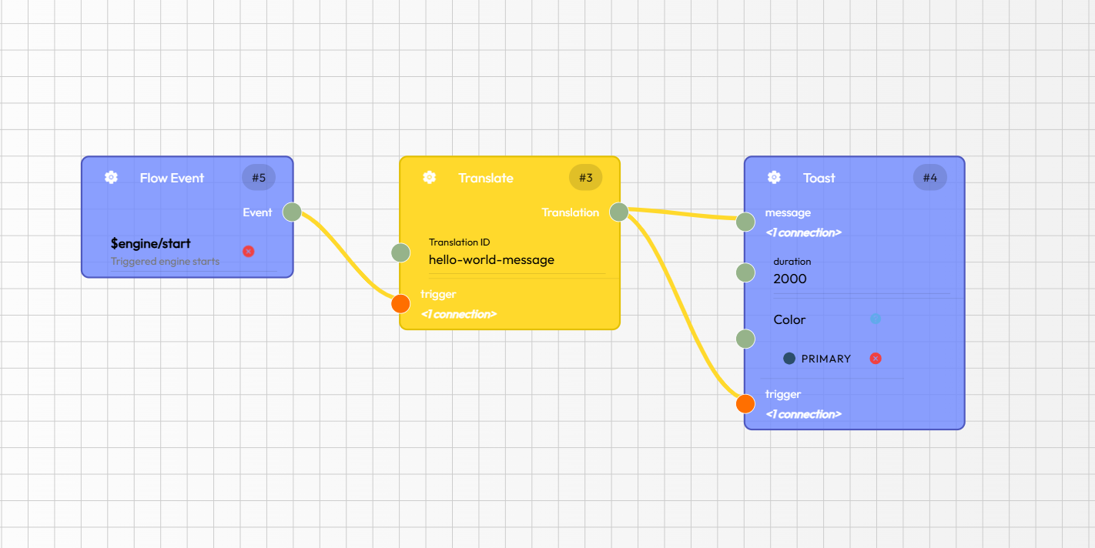Select the message input port on Toast
1095x548 pixels.
(745, 222)
